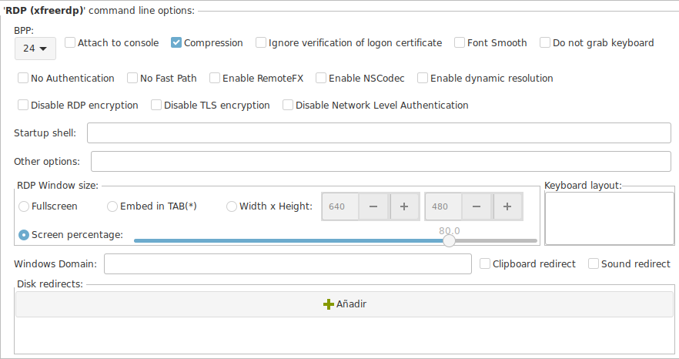679x359 pixels.
Task: Increase height 480 with plus button
Action: (507, 206)
